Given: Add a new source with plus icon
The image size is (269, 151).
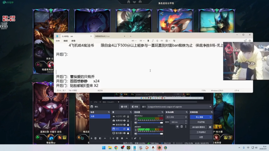Looking at the screenshot, I should click(113, 138).
